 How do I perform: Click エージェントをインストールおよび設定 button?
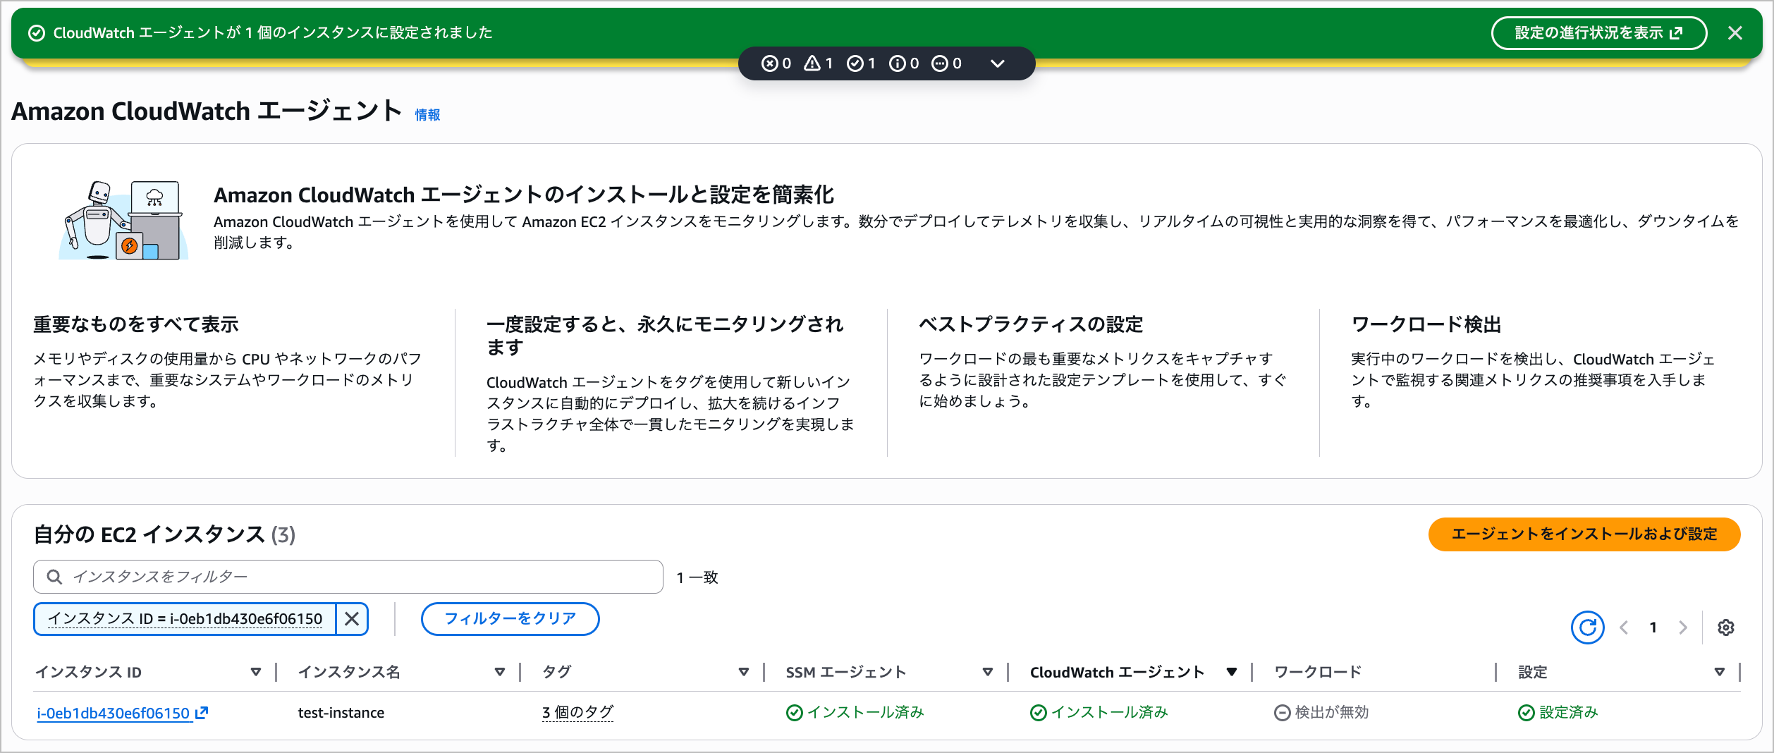click(x=1584, y=534)
